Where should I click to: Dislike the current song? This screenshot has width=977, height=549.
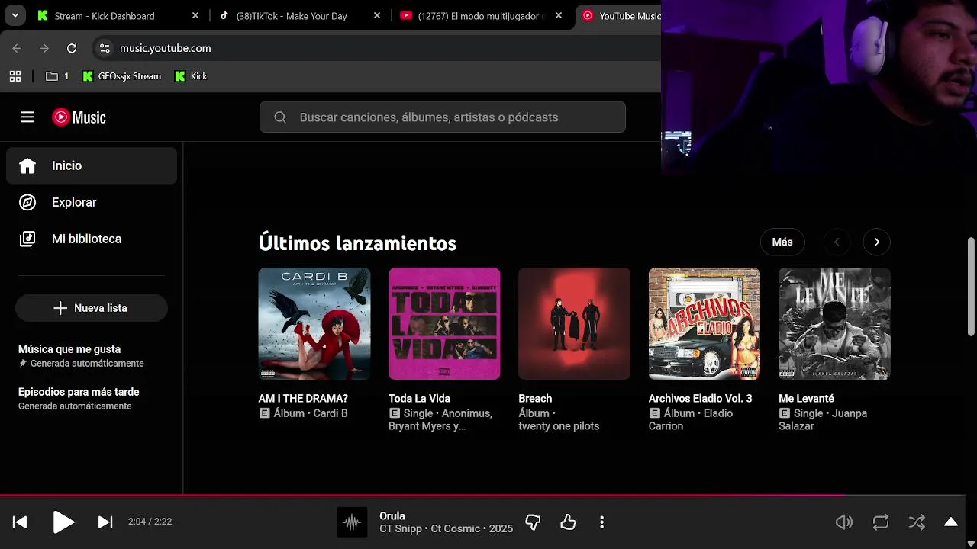pyautogui.click(x=533, y=522)
